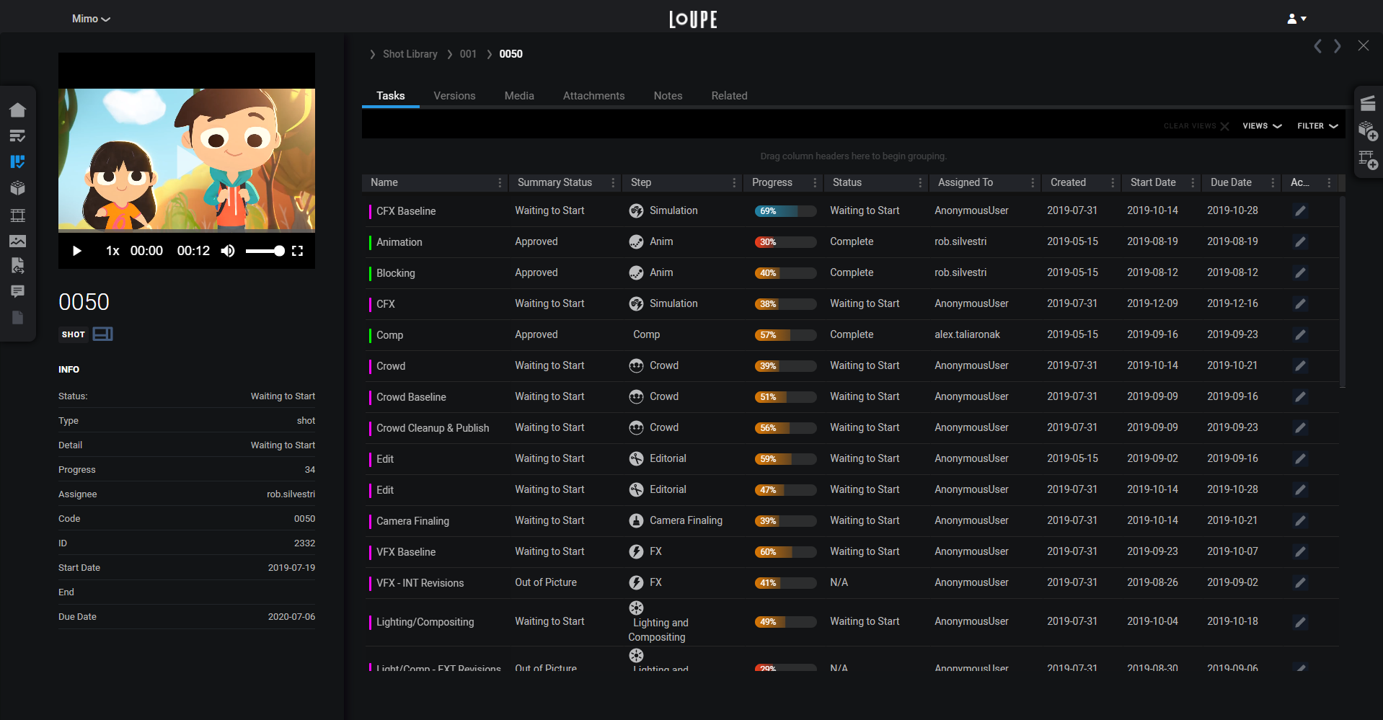This screenshot has height=720, width=1383.
Task: Click the add table row icon
Action: pyautogui.click(x=1368, y=159)
